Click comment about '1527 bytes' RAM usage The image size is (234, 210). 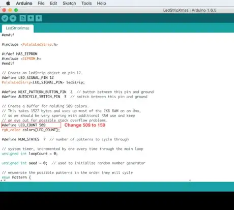[71, 111]
